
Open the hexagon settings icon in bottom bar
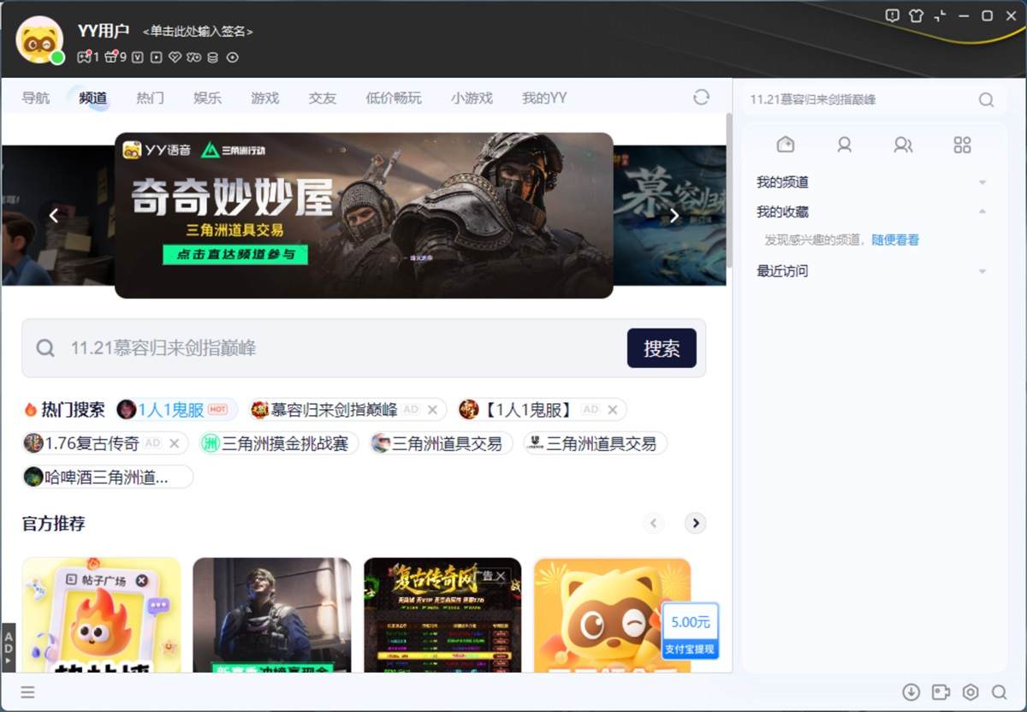click(x=970, y=692)
